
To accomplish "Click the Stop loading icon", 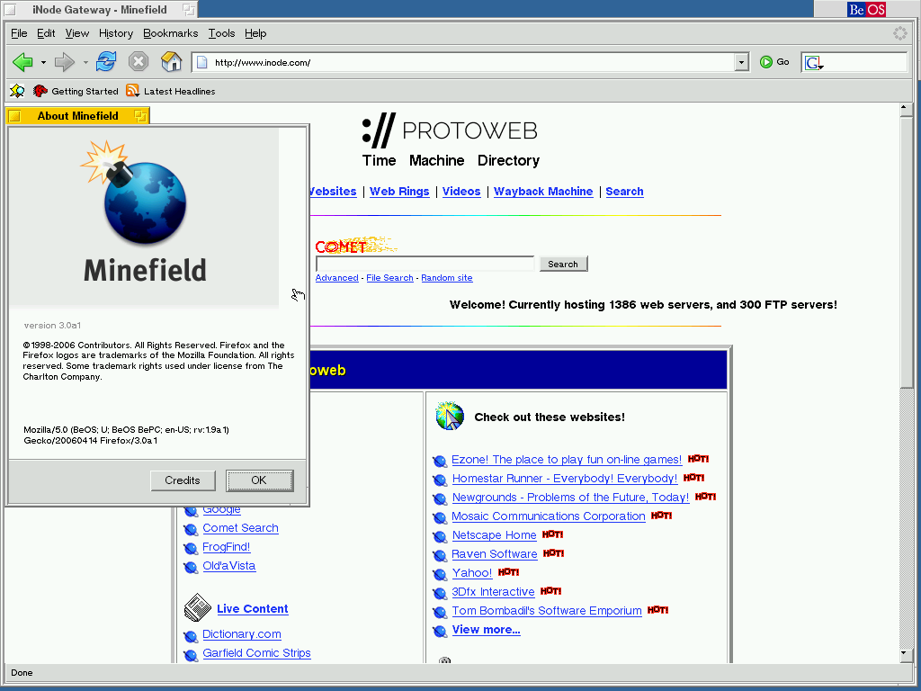I will [x=139, y=61].
